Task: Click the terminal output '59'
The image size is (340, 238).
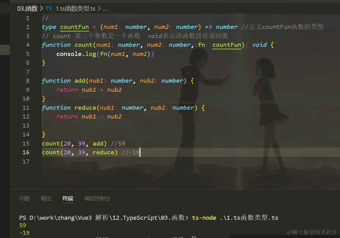Action: (23, 225)
